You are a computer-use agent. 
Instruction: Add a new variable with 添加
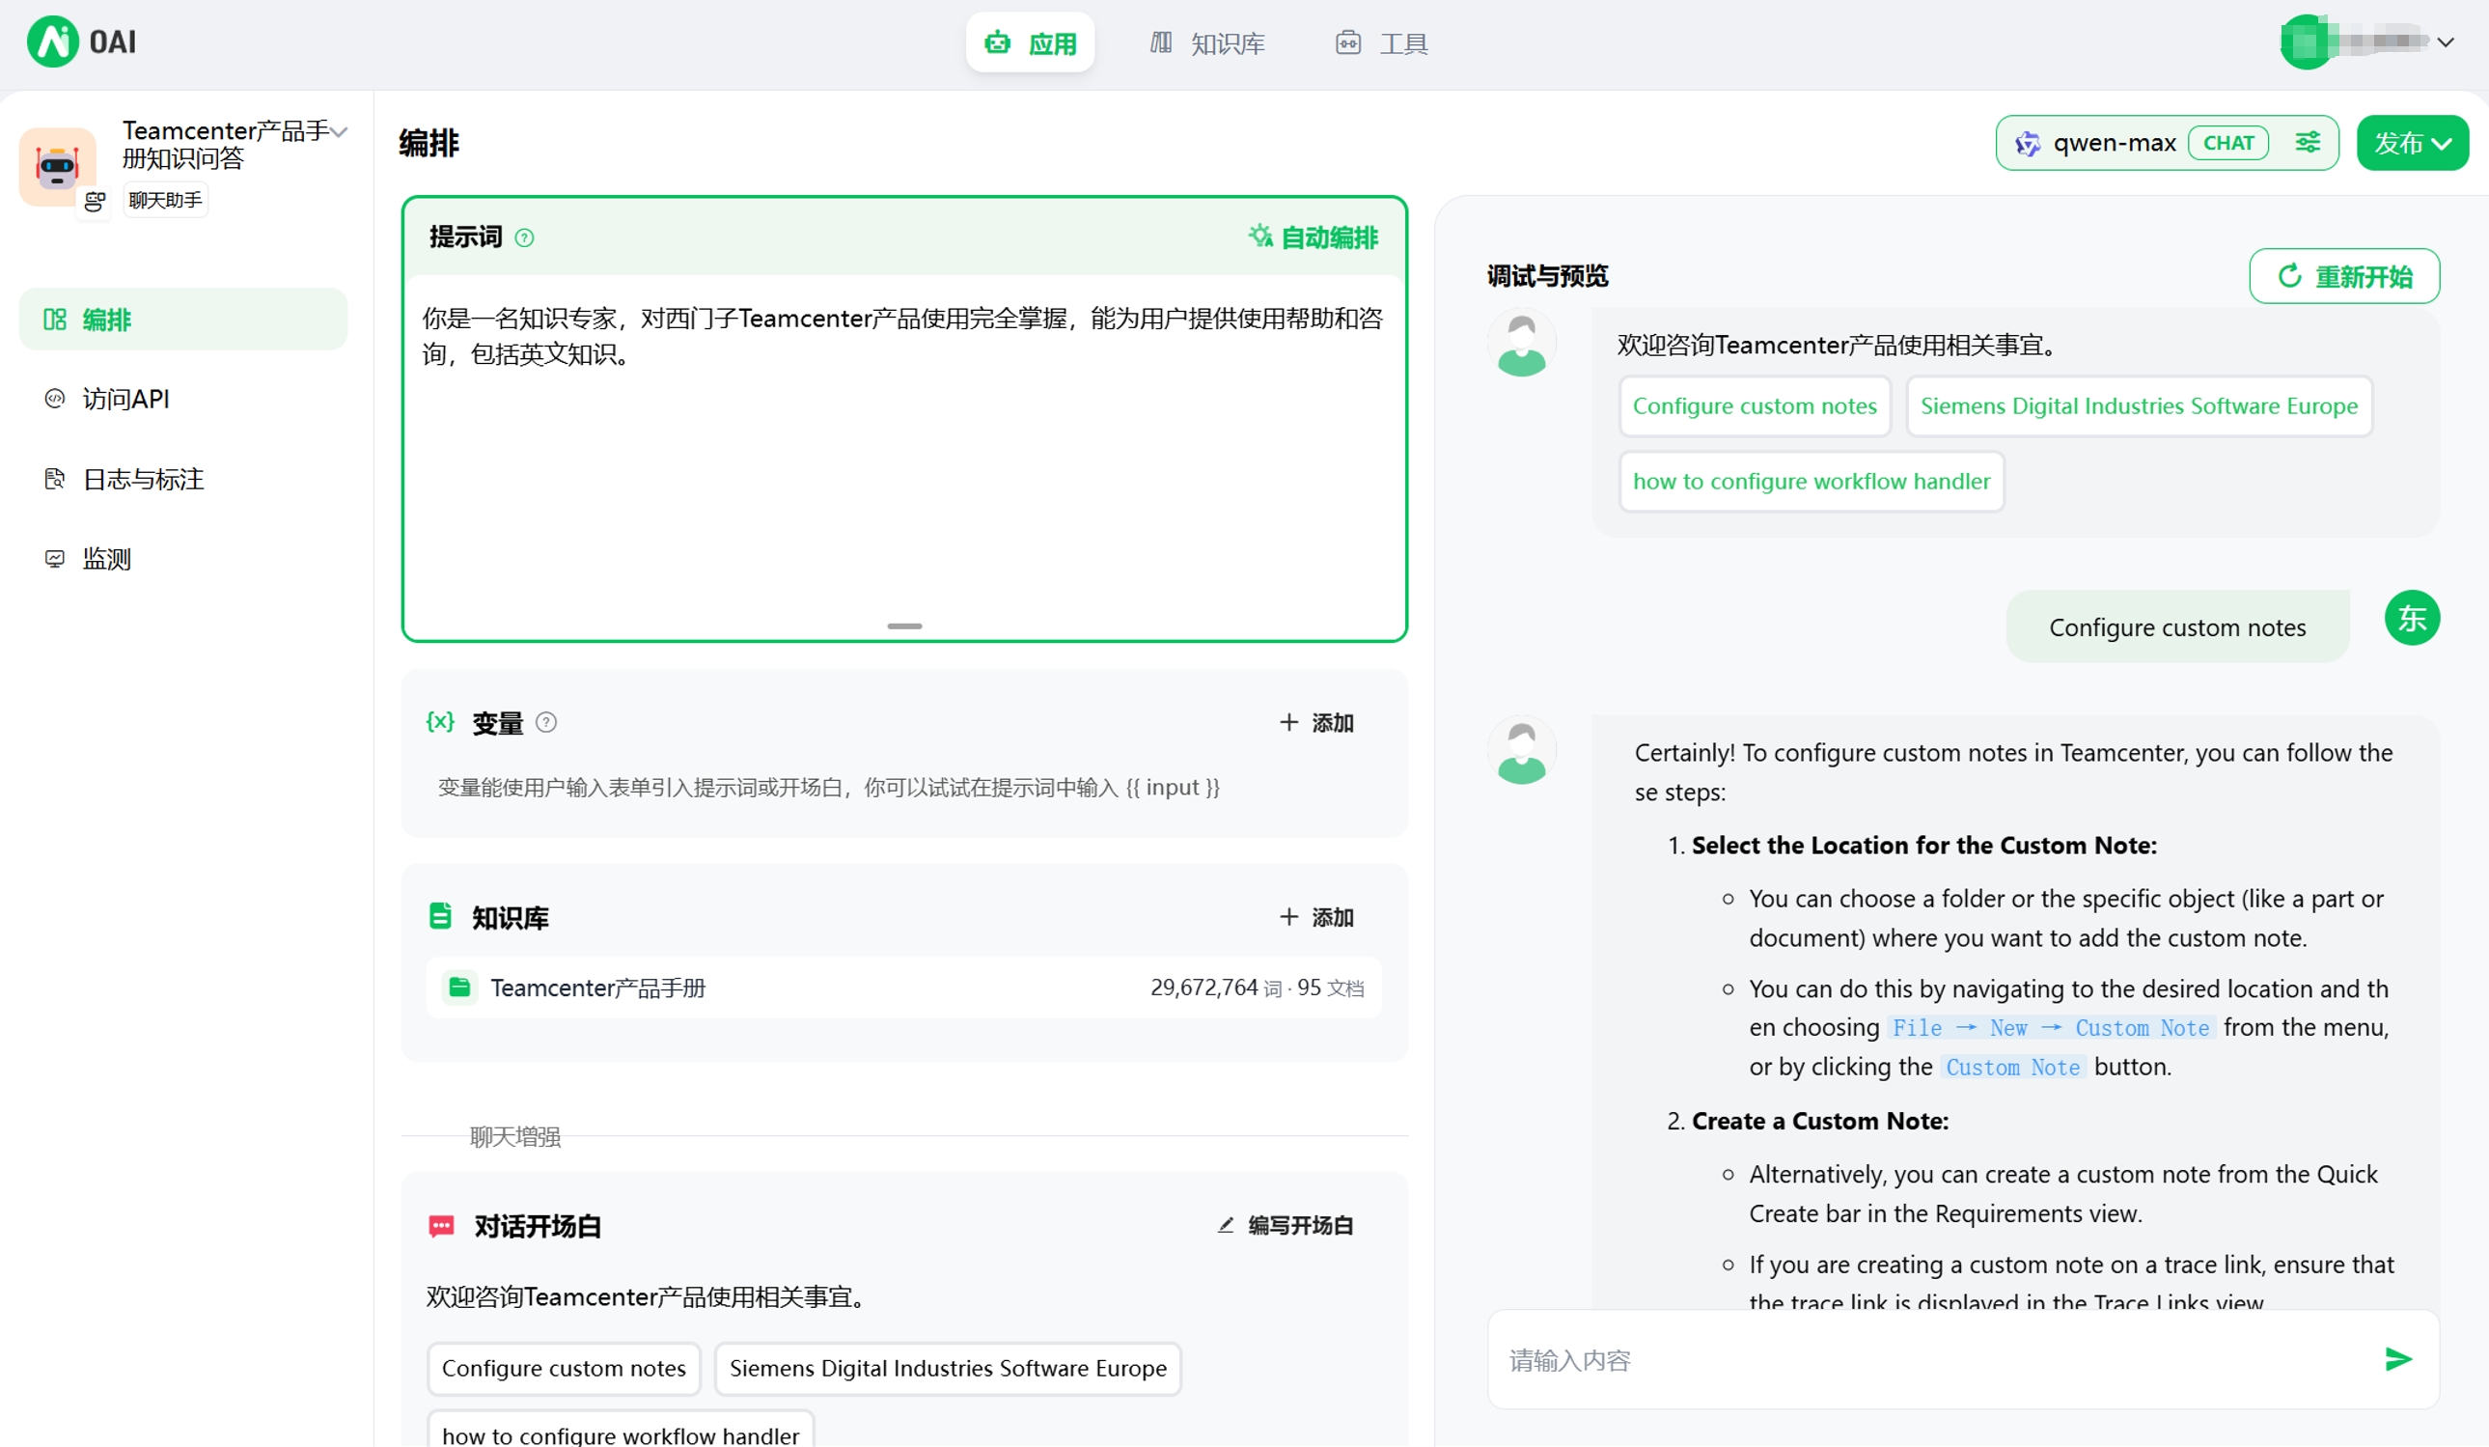pyautogui.click(x=1316, y=723)
